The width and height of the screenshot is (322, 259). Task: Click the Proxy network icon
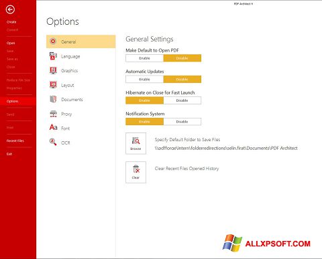click(53, 114)
